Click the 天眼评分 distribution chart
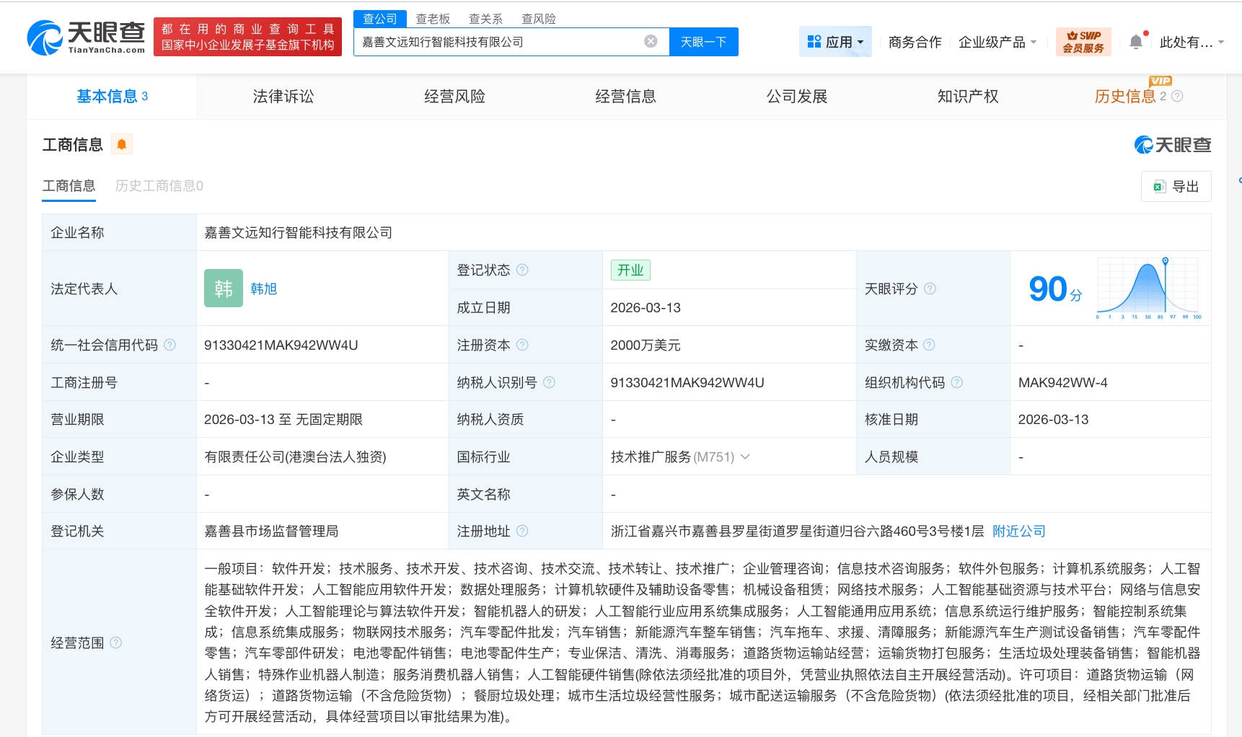This screenshot has width=1242, height=737. click(x=1148, y=288)
